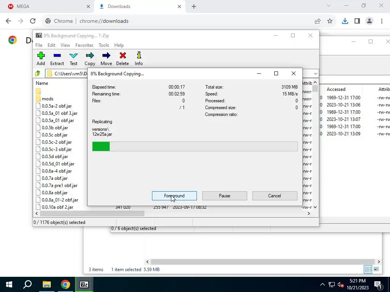Show hidden system tray icons
390x292 pixels.
click(322, 284)
